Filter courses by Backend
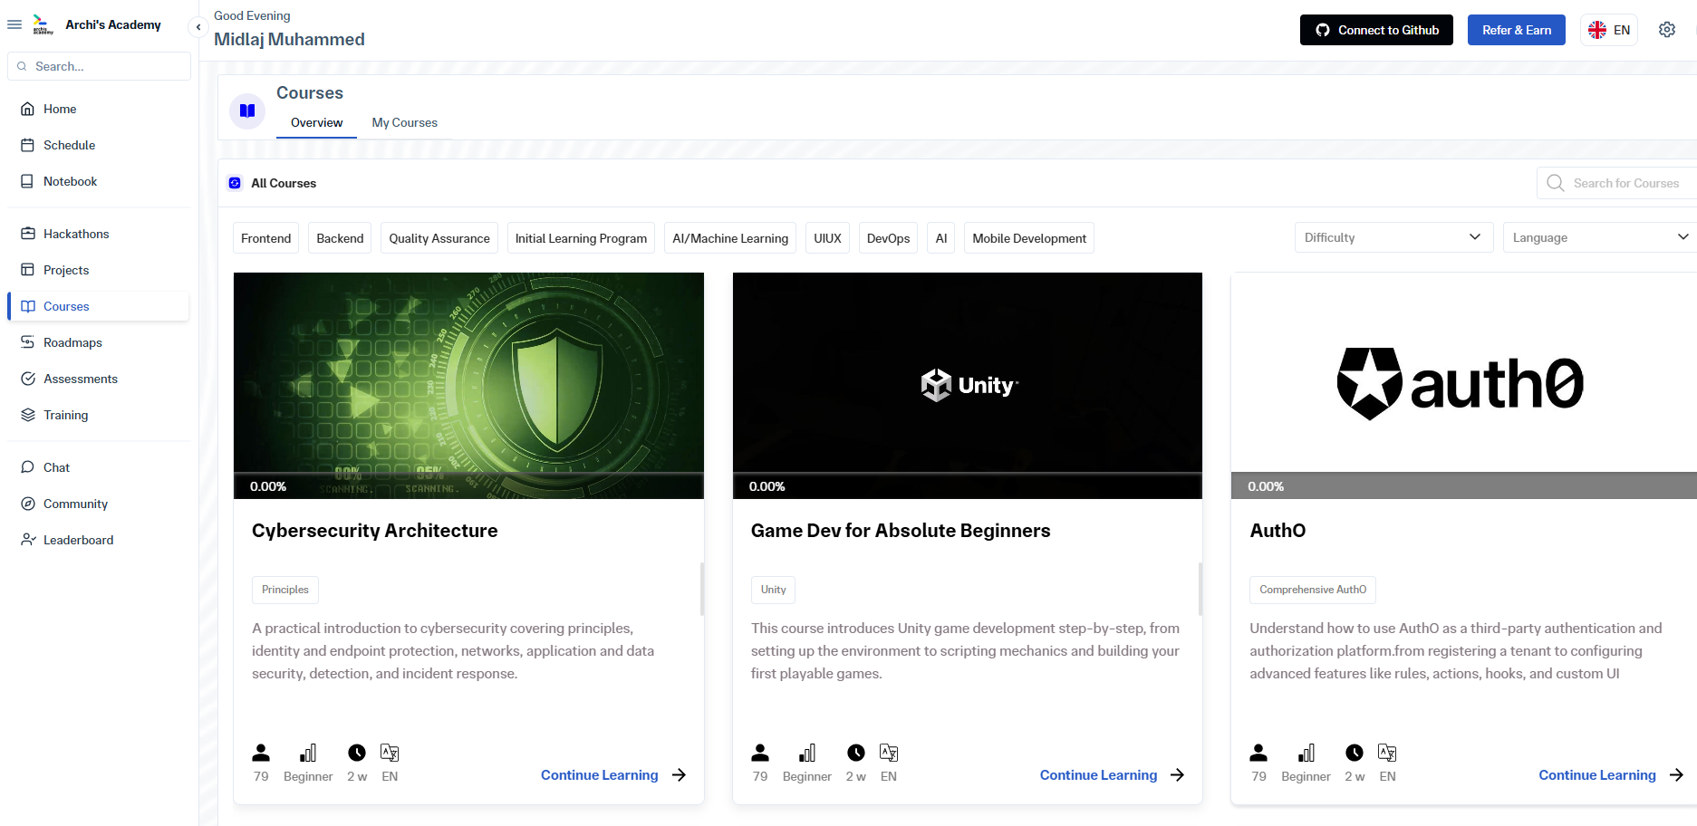The width and height of the screenshot is (1697, 826). pyautogui.click(x=340, y=238)
